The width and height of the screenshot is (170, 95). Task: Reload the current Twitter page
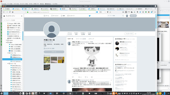click(x=10, y=12)
